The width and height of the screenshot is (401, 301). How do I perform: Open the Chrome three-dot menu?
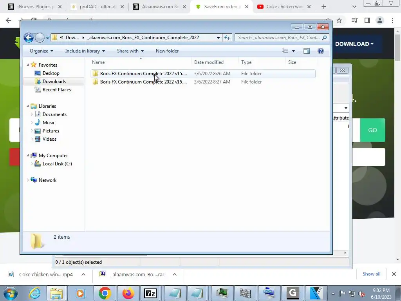pyautogui.click(x=392, y=20)
